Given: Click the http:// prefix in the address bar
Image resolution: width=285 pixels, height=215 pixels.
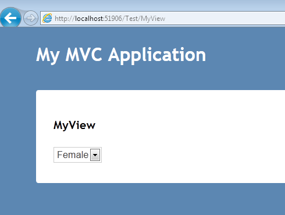Looking at the screenshot, I should (x=65, y=19).
